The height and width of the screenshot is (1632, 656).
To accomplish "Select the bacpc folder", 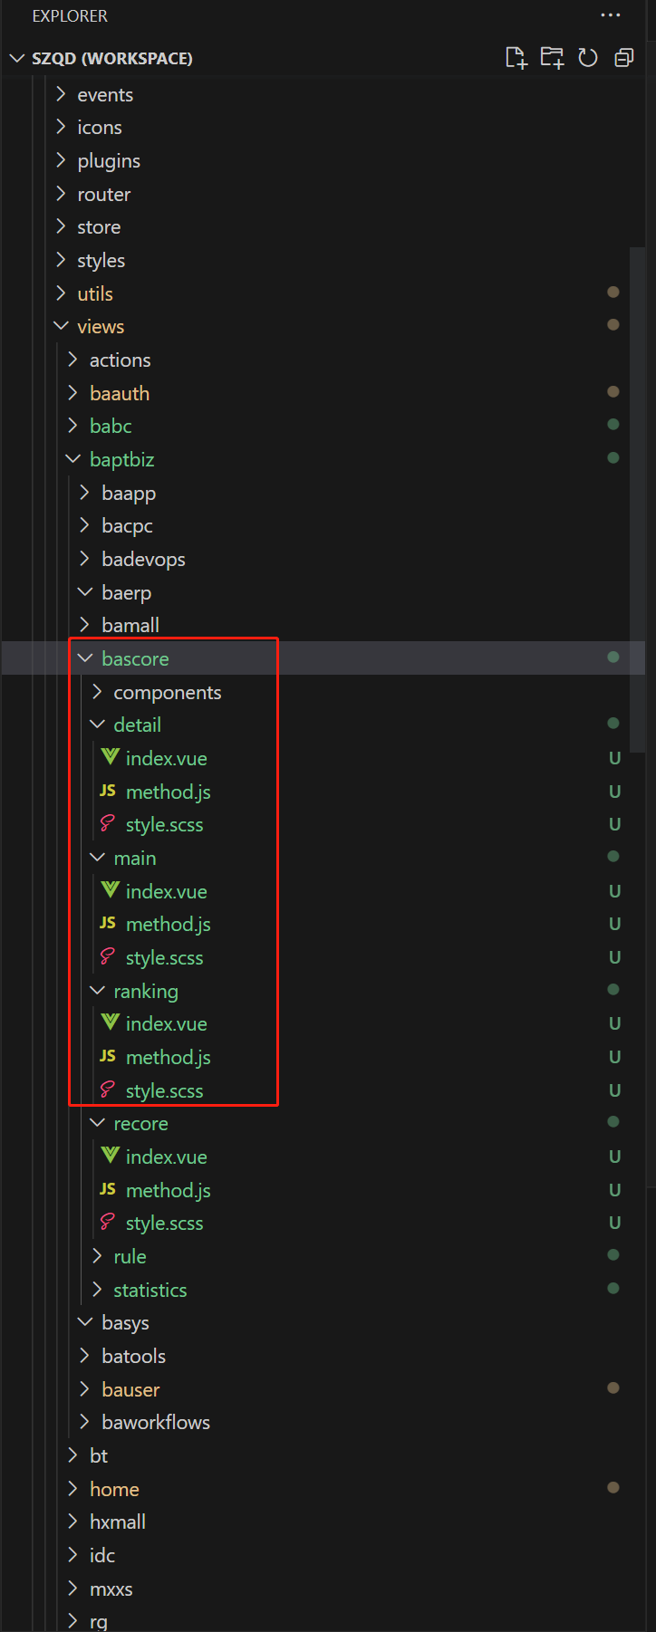I will 127,526.
